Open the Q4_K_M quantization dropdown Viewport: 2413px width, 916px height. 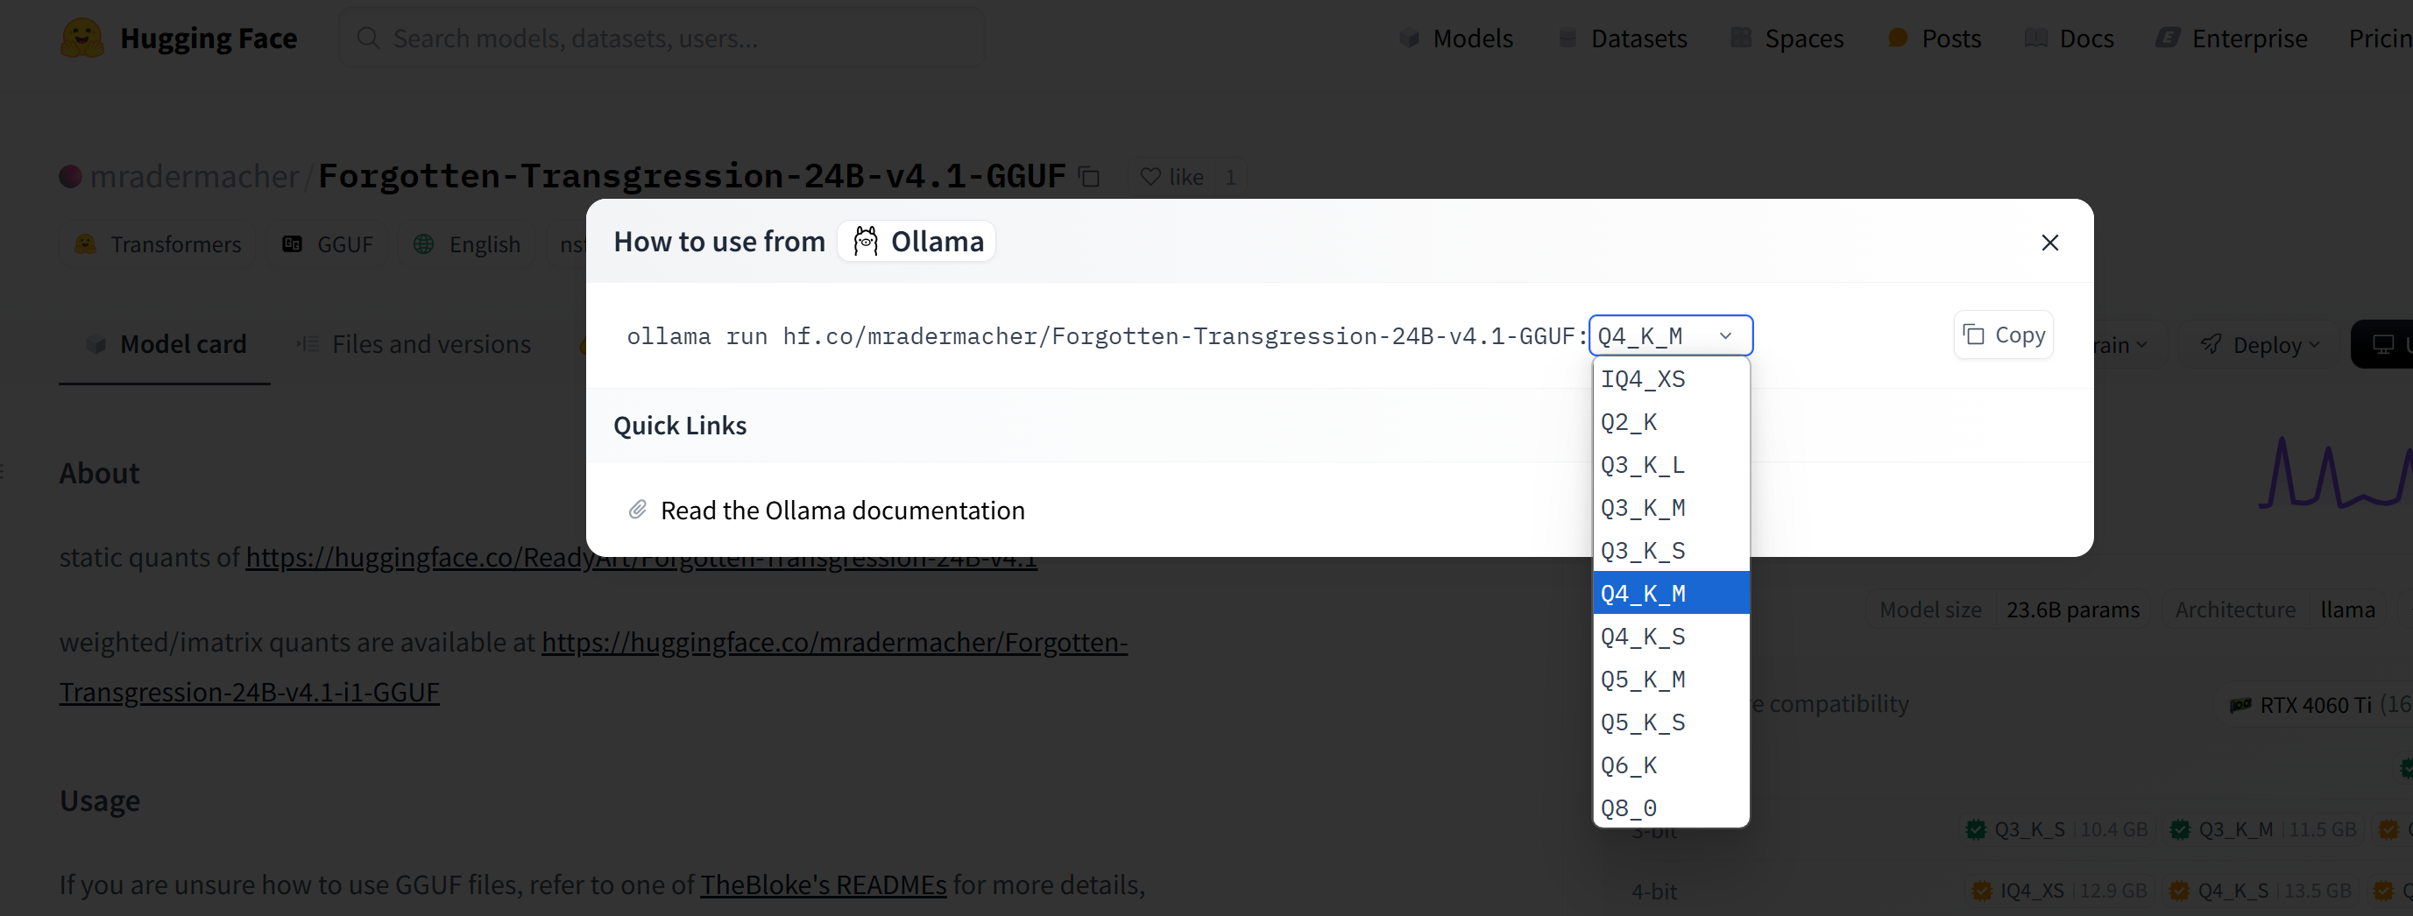(x=1670, y=335)
